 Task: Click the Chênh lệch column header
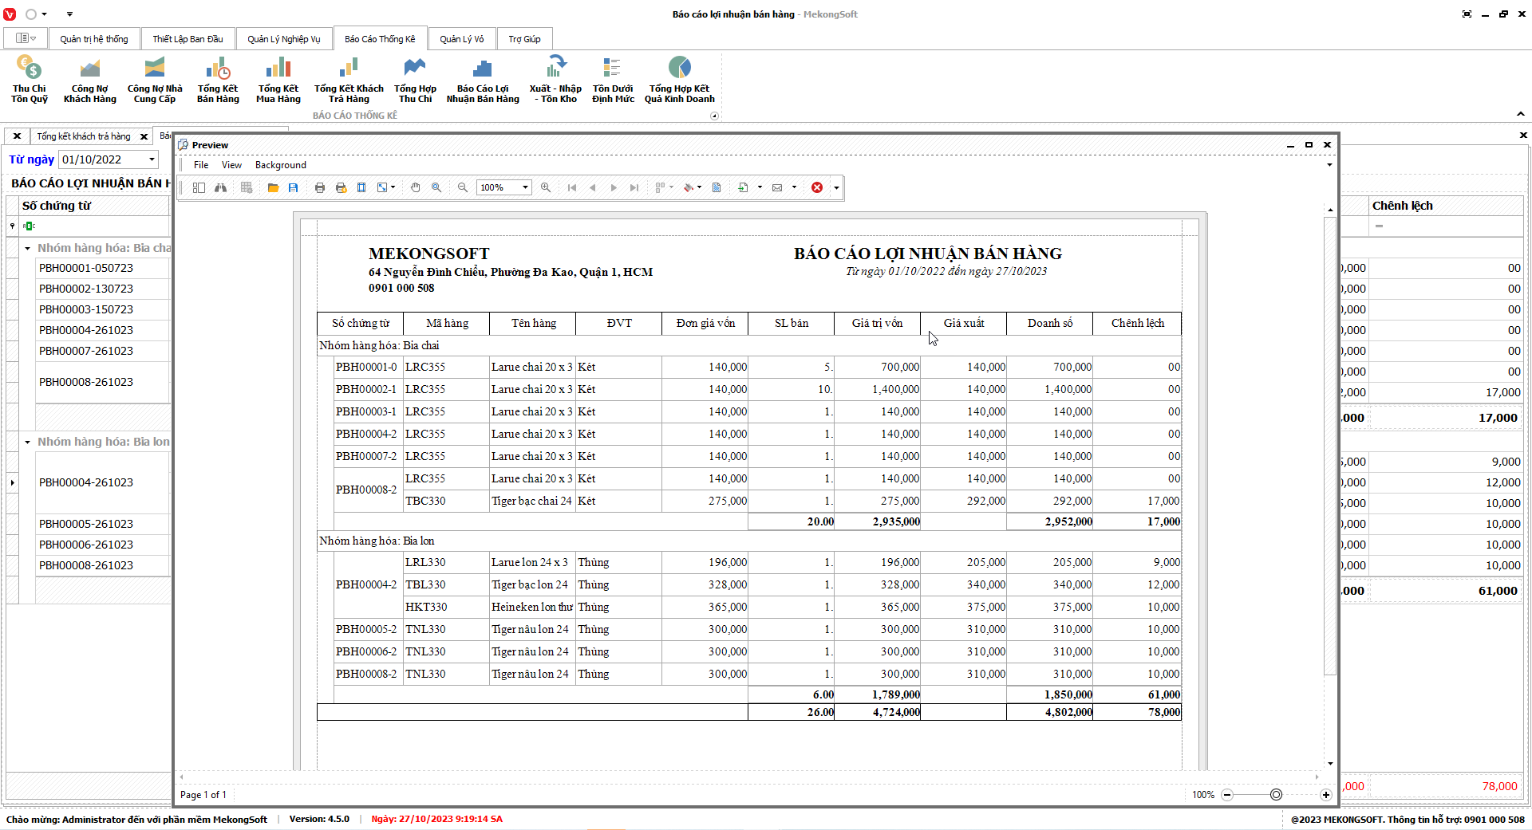[1402, 206]
